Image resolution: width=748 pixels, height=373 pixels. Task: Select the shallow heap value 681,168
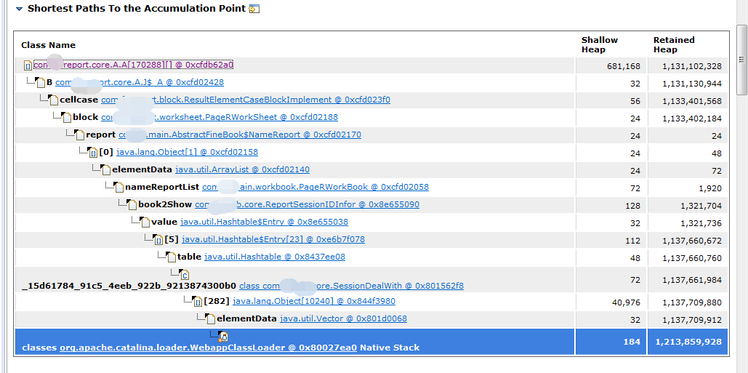pos(623,66)
